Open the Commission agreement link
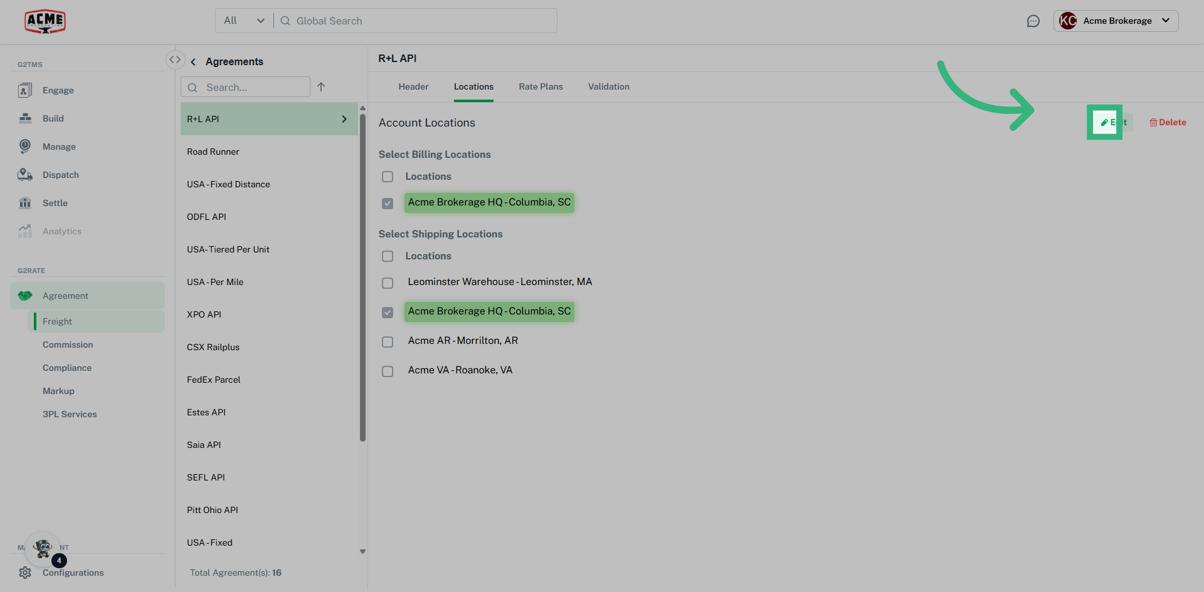This screenshot has width=1204, height=592. 68,345
